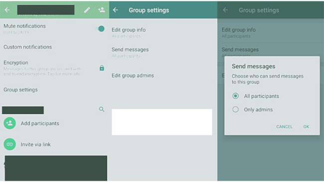Go back from the group info screen
324x182 pixels.
tap(7, 10)
